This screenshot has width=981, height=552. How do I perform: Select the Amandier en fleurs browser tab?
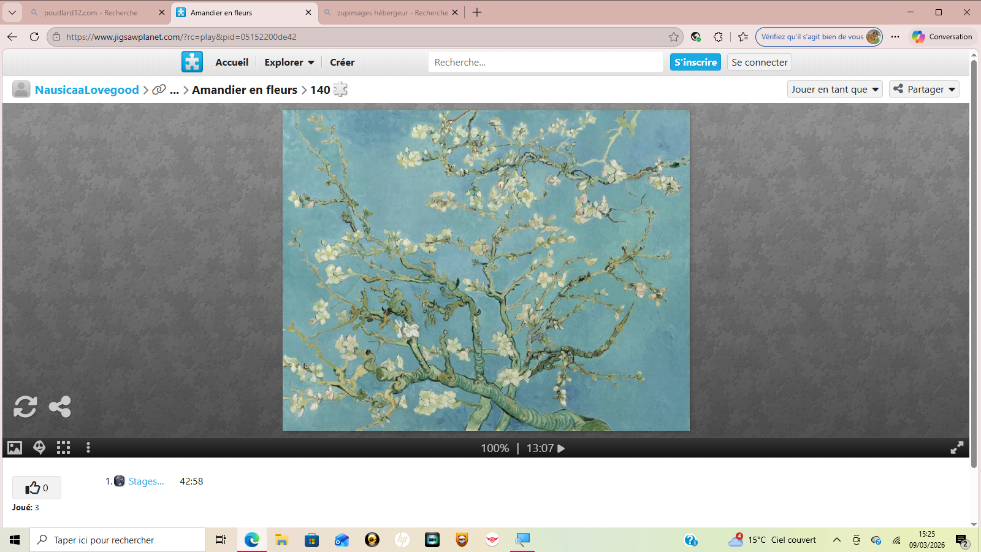(x=244, y=12)
